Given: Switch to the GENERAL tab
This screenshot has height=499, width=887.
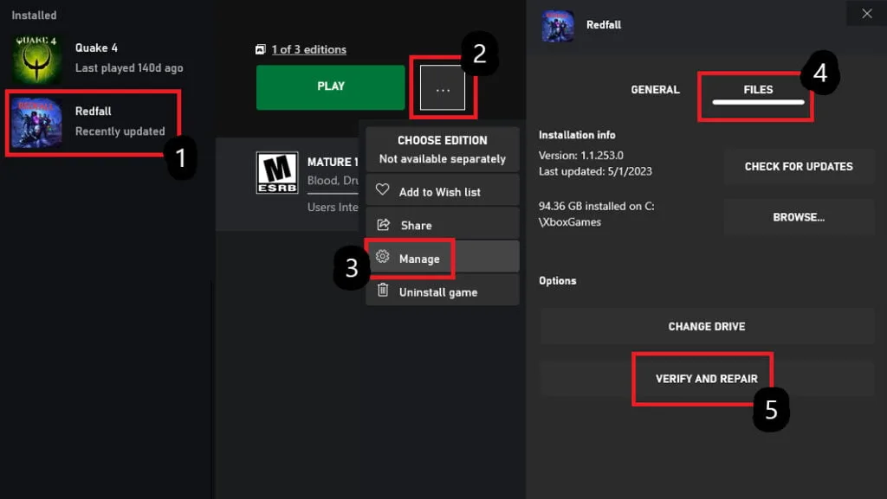Looking at the screenshot, I should 656,89.
